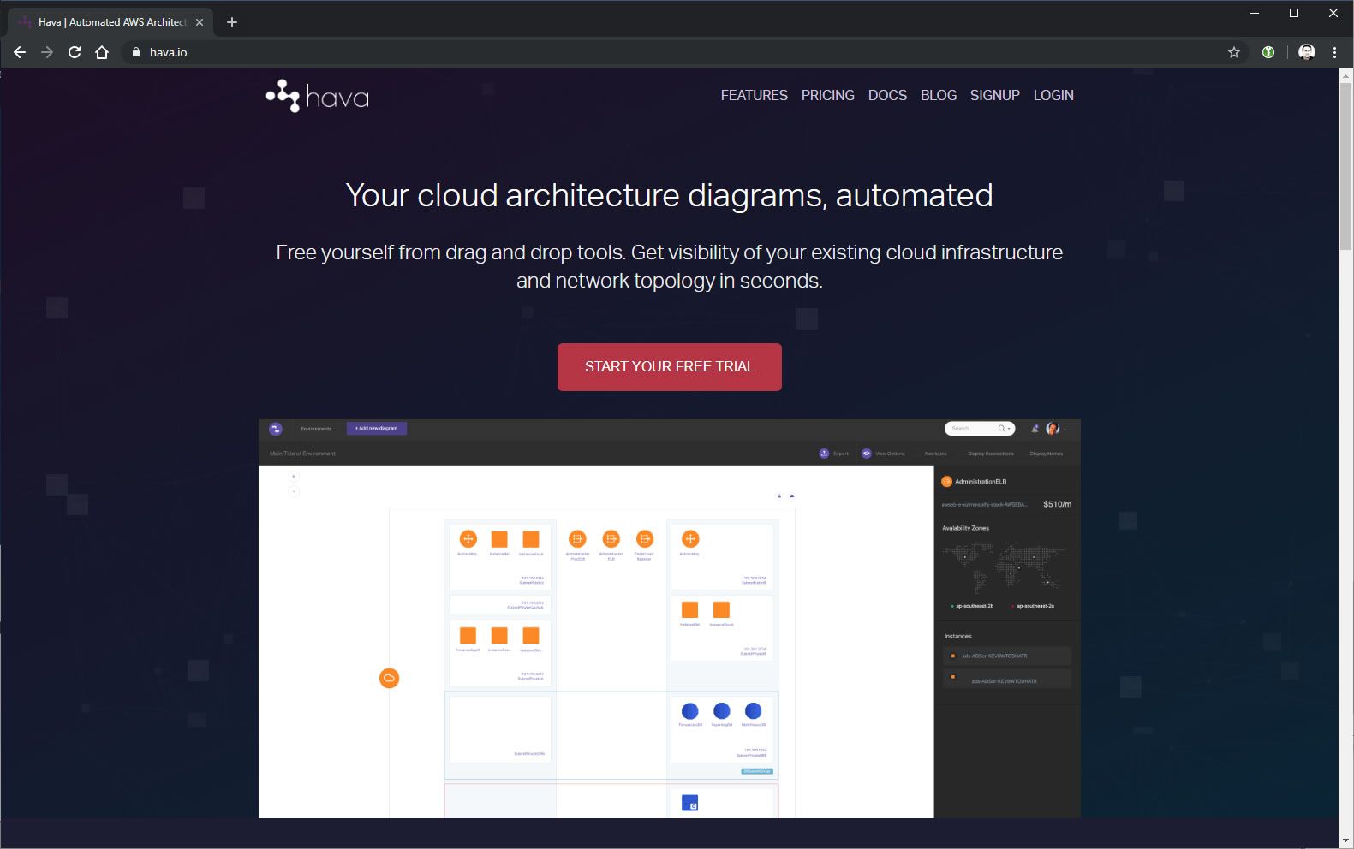Open the Chrome profile avatar
The image size is (1354, 849).
(1307, 52)
